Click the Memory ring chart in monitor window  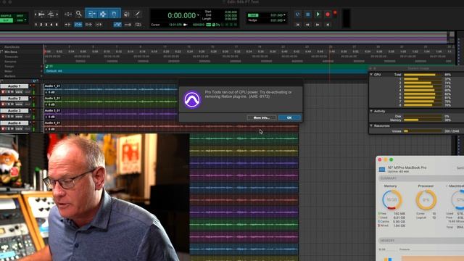pos(391,200)
